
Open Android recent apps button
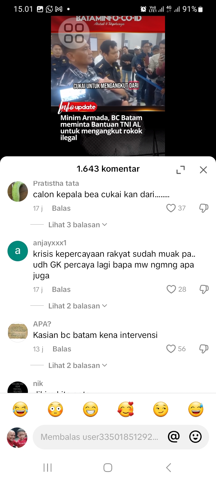[x=47, y=467]
